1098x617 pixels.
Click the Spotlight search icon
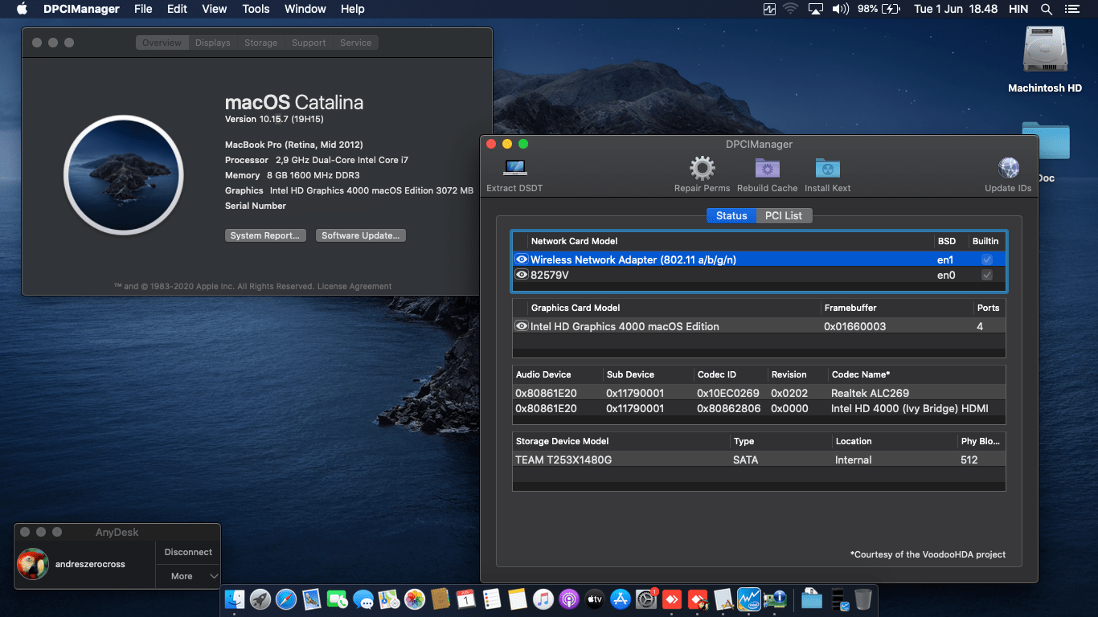(1047, 9)
